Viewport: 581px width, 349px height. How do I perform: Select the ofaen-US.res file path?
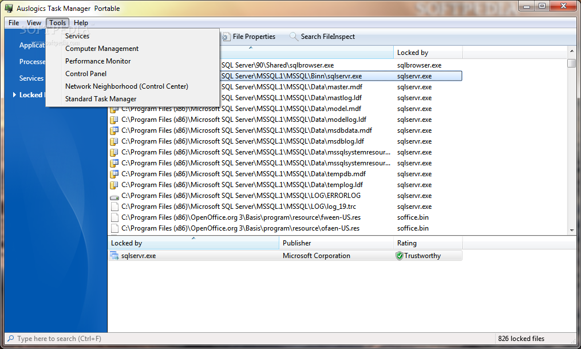coord(240,228)
